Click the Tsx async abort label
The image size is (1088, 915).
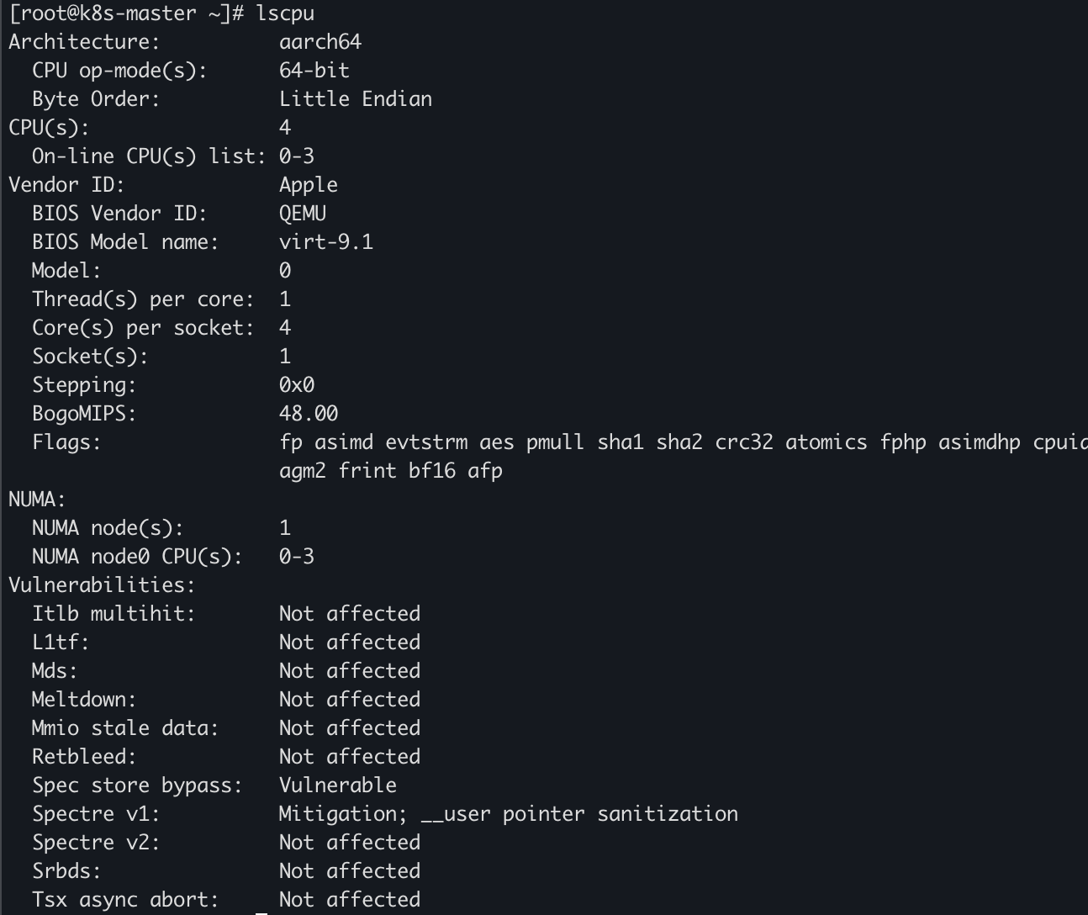[x=125, y=900]
